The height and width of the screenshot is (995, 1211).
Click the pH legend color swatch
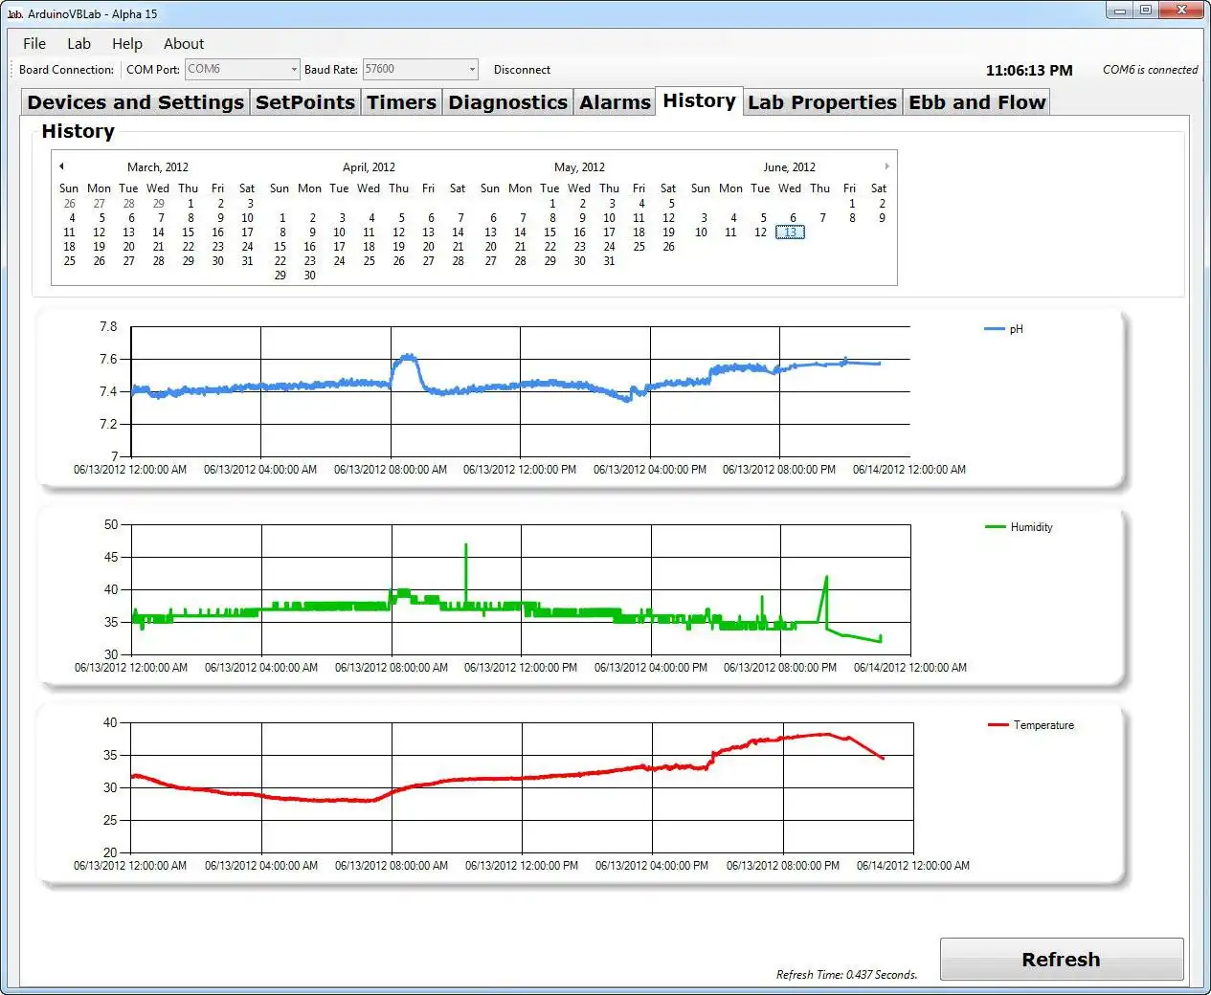[994, 329]
